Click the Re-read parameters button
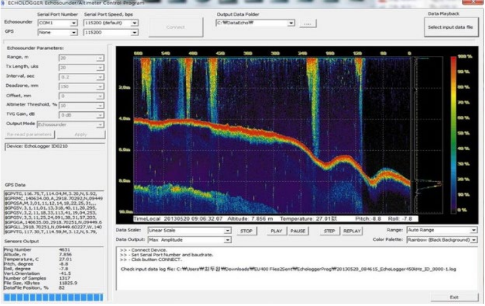 (x=30, y=134)
